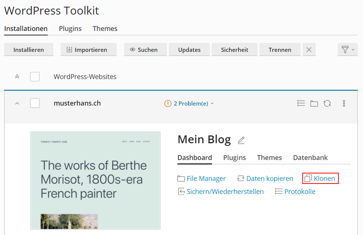Tick the WordPress-Websites select-all checkbox
The width and height of the screenshot is (363, 235).
pyautogui.click(x=35, y=77)
